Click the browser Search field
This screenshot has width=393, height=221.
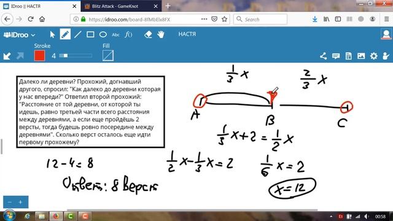point(260,19)
